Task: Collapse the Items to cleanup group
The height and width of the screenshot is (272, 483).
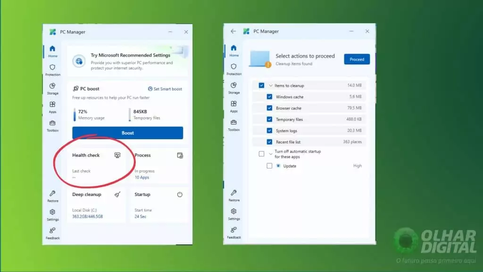Action: pyautogui.click(x=271, y=85)
